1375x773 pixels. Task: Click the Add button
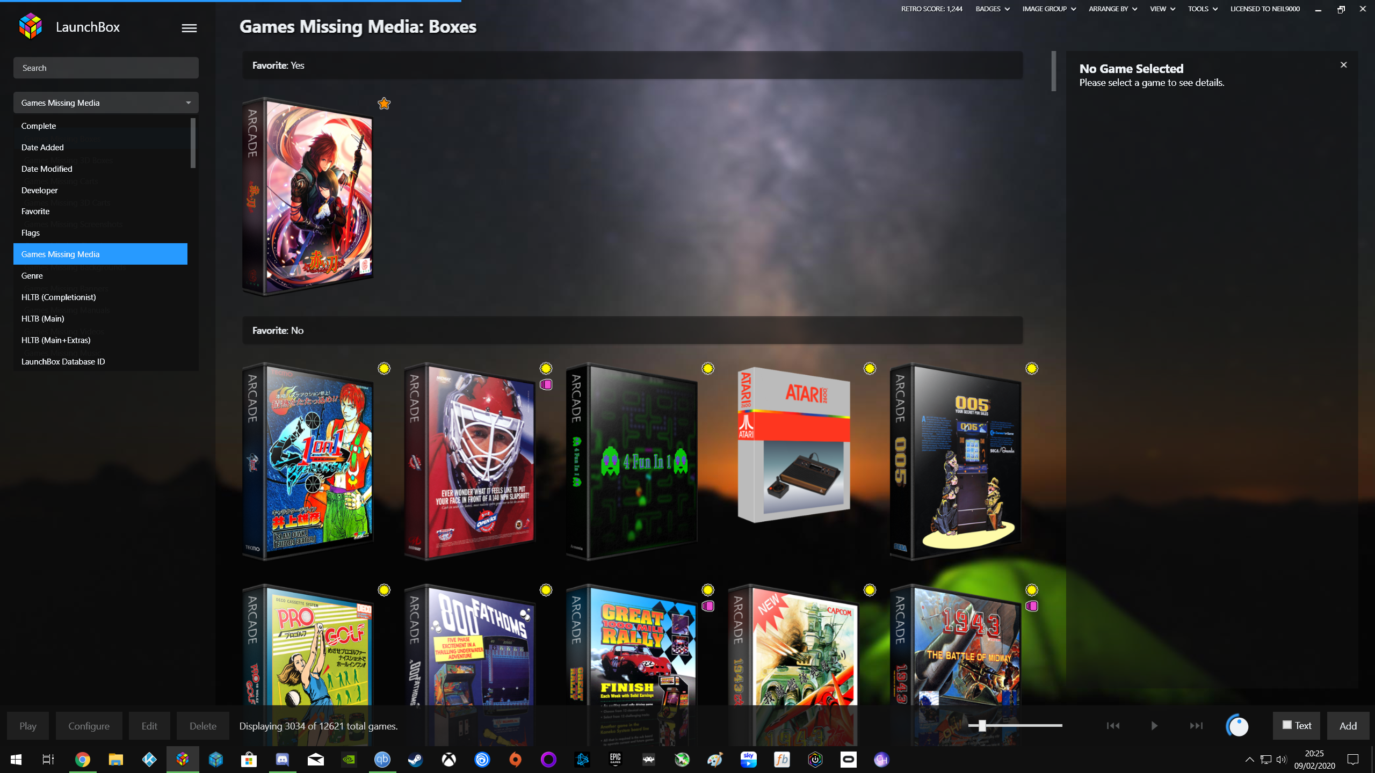(1348, 726)
